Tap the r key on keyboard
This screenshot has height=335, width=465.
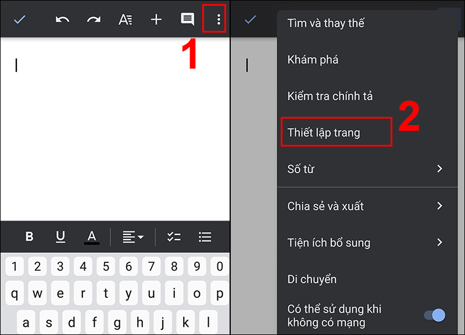pos(83,293)
